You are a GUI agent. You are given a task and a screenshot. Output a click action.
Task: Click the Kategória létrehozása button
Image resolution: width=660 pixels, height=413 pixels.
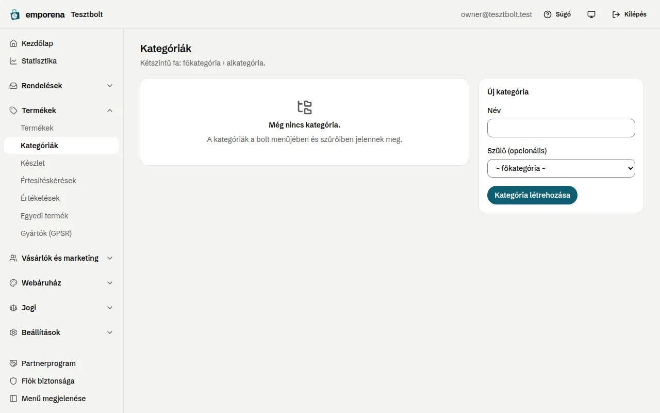pos(532,195)
